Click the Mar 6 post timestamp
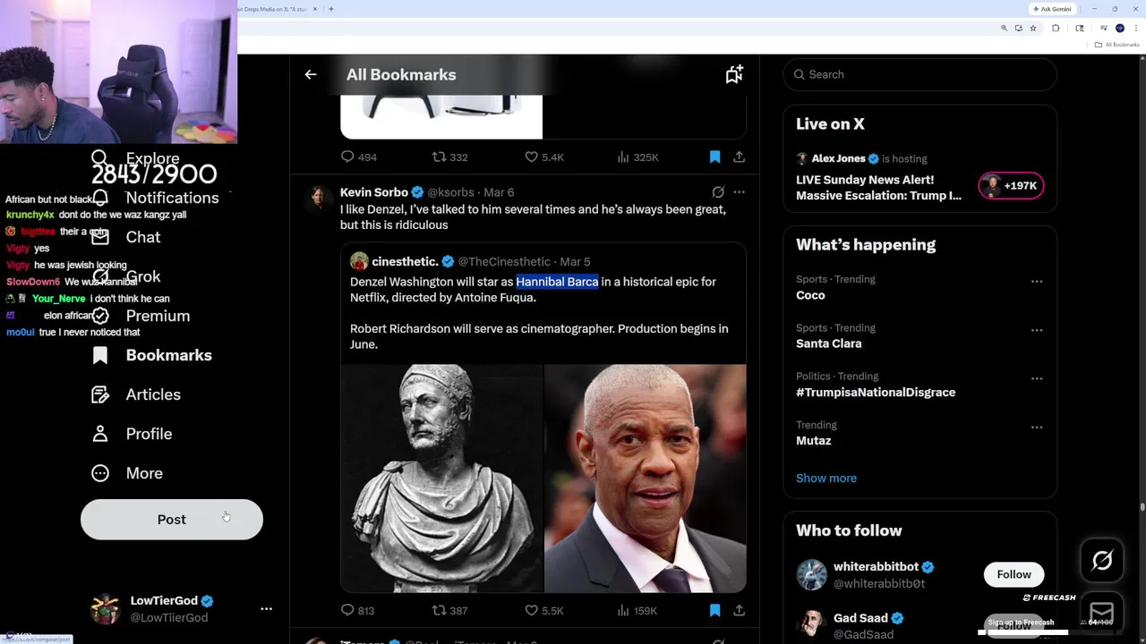 tap(499, 192)
